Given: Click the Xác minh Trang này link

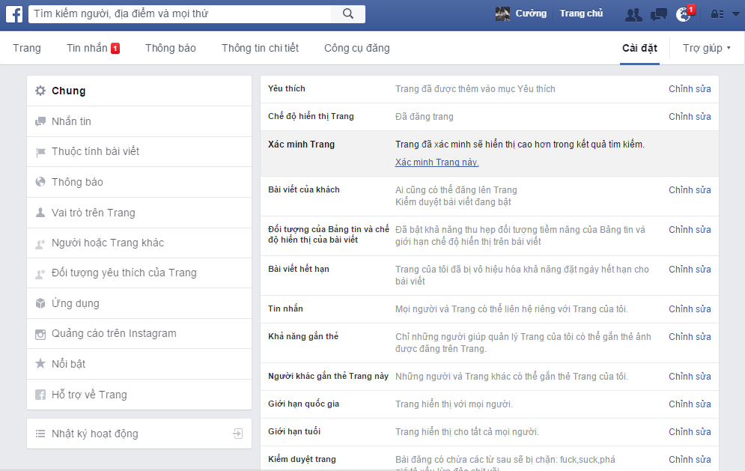Looking at the screenshot, I should pyautogui.click(x=437, y=162).
